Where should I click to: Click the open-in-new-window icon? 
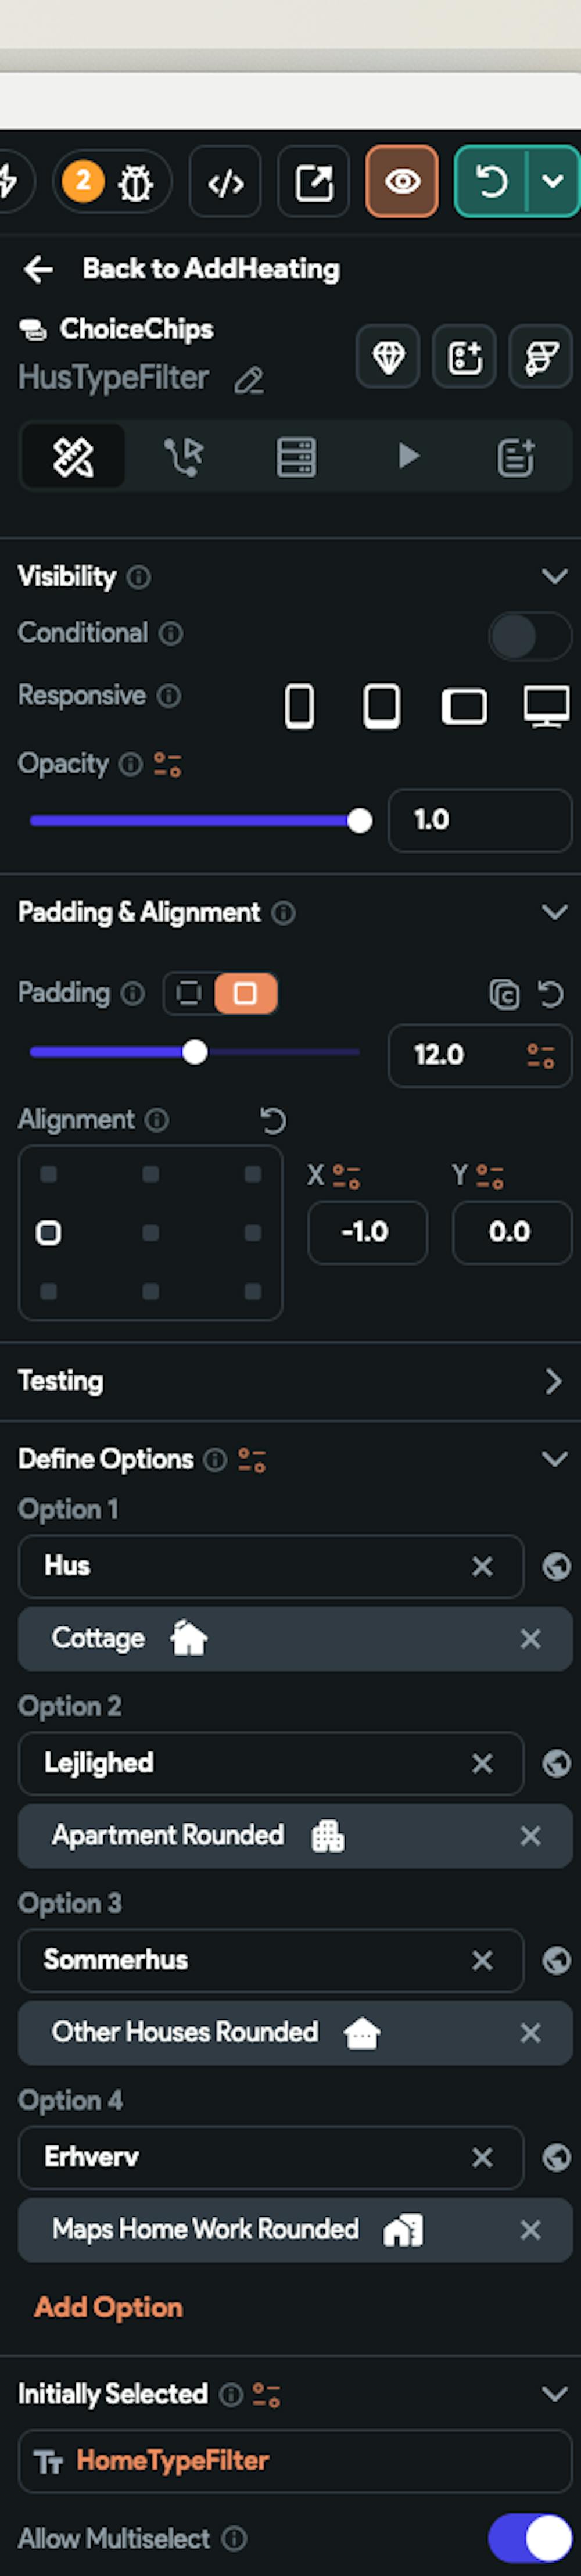[315, 181]
